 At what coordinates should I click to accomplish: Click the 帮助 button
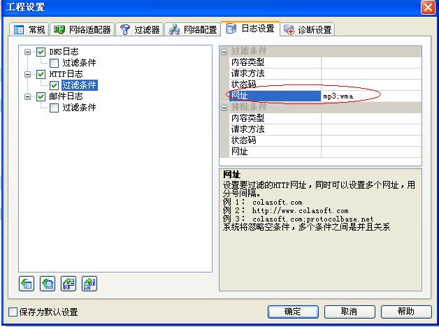pos(406,312)
